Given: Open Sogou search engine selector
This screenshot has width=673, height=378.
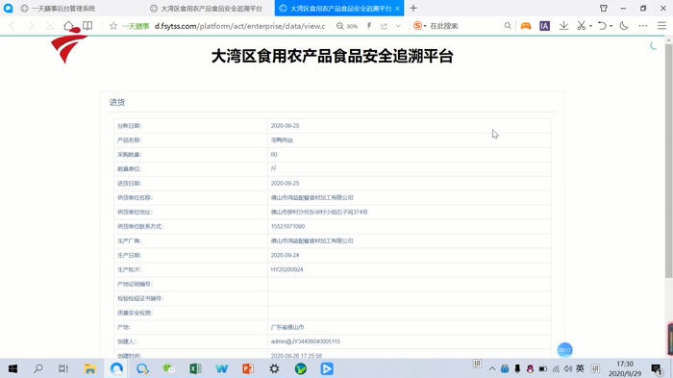Looking at the screenshot, I should point(419,26).
